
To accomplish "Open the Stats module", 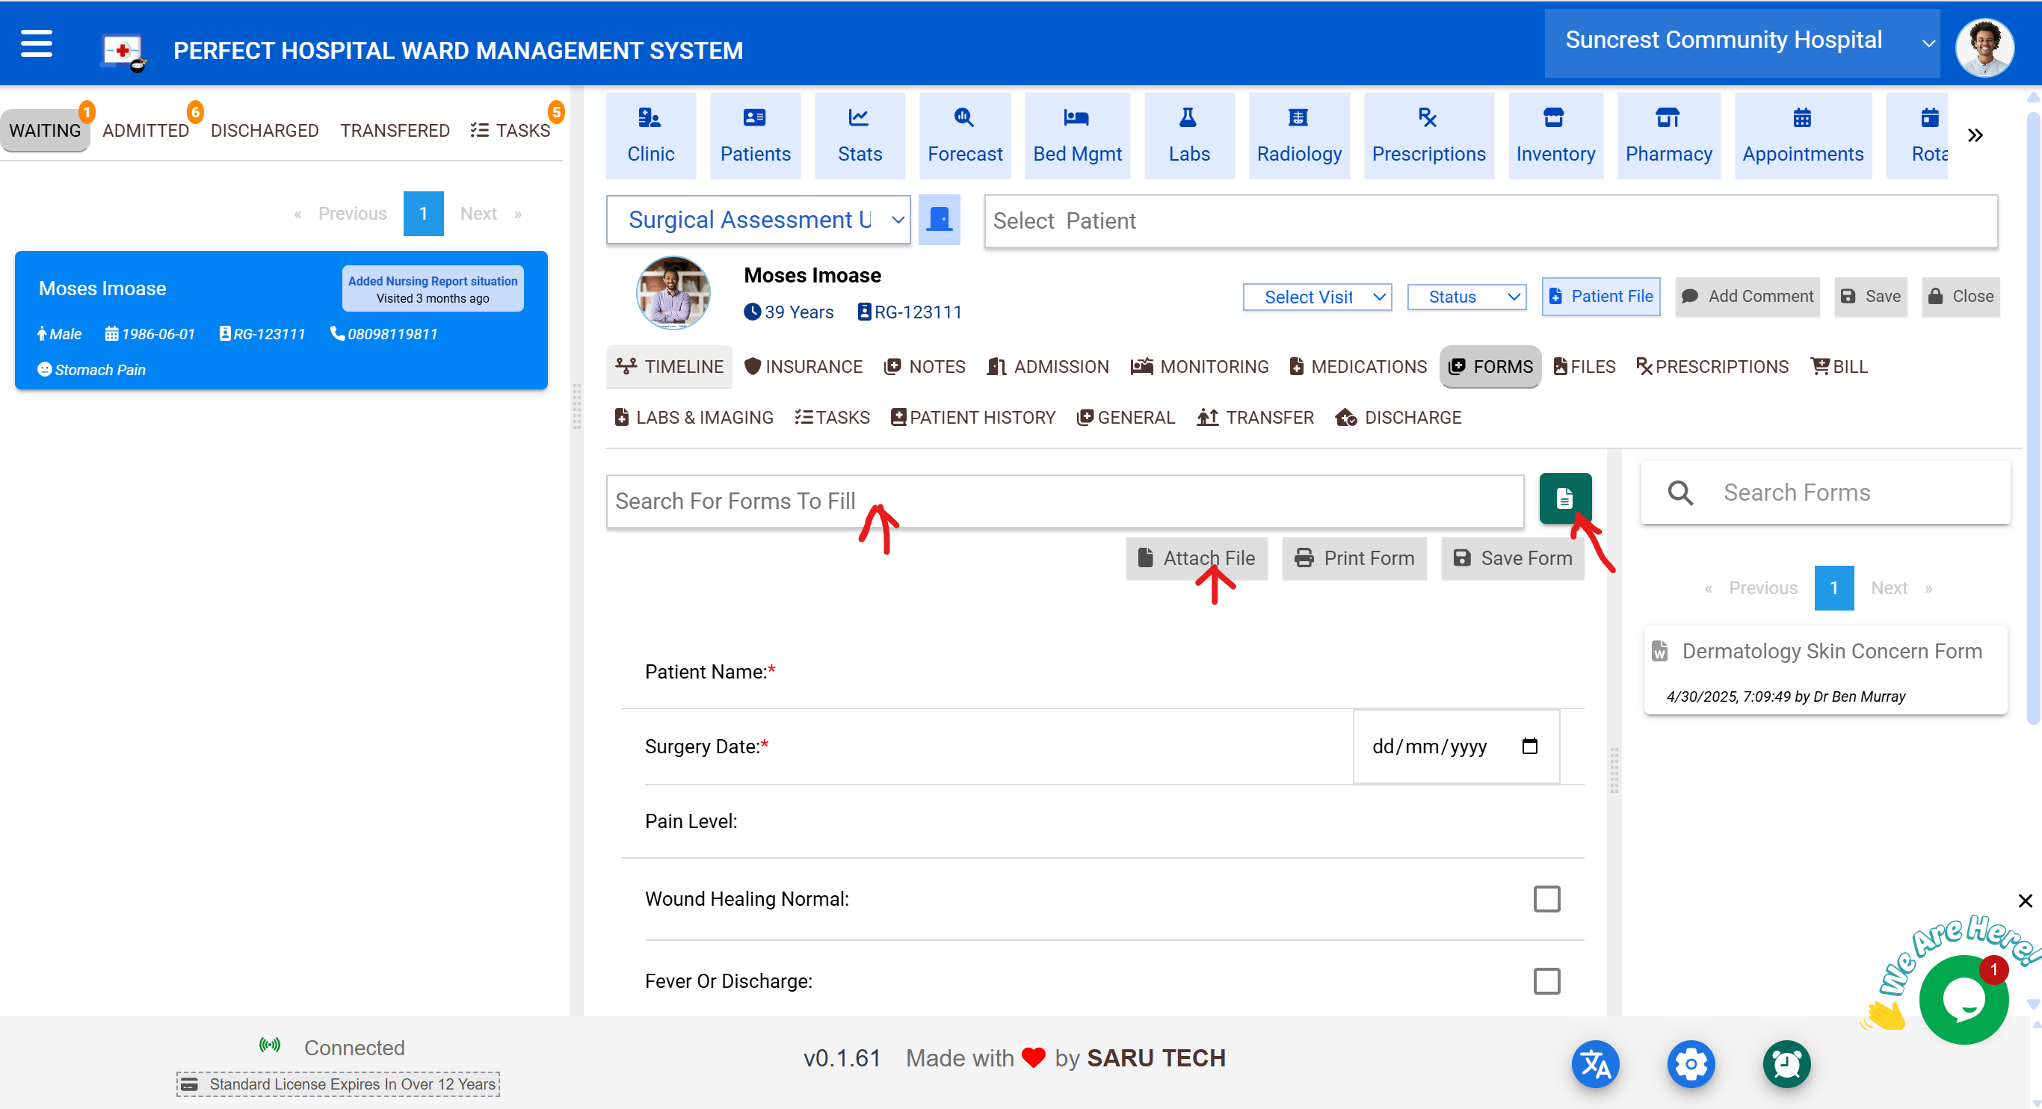I will click(x=860, y=135).
